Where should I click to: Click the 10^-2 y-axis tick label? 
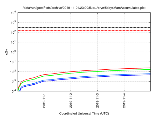13,72
